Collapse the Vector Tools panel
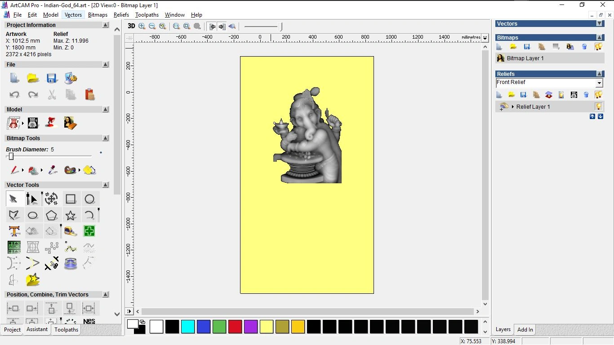This screenshot has height=345, width=614. point(106,185)
